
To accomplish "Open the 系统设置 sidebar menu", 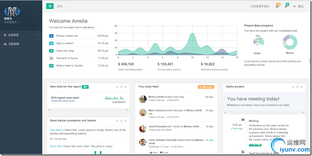I will coord(21,35).
